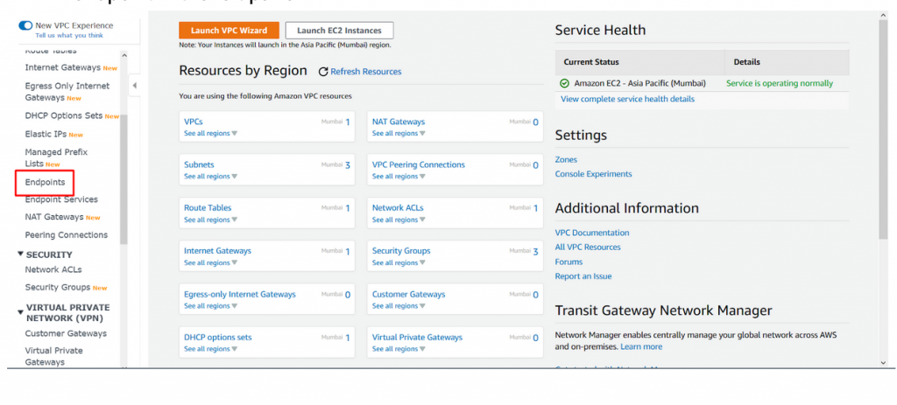
Task: Go to Endpoint Services in the sidebar
Action: (61, 199)
